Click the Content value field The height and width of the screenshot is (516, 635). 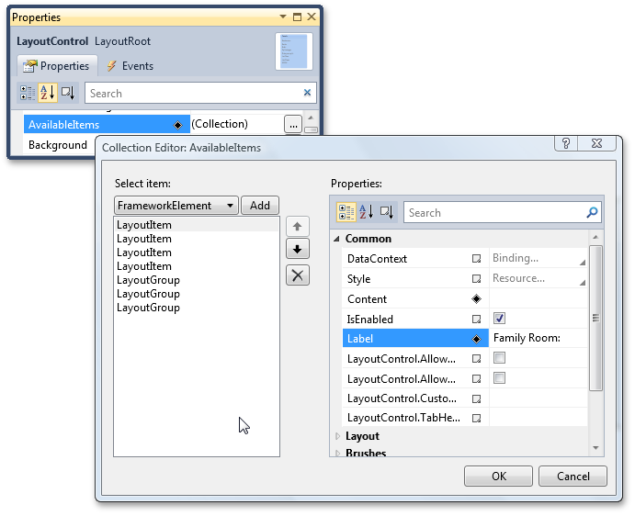(539, 298)
